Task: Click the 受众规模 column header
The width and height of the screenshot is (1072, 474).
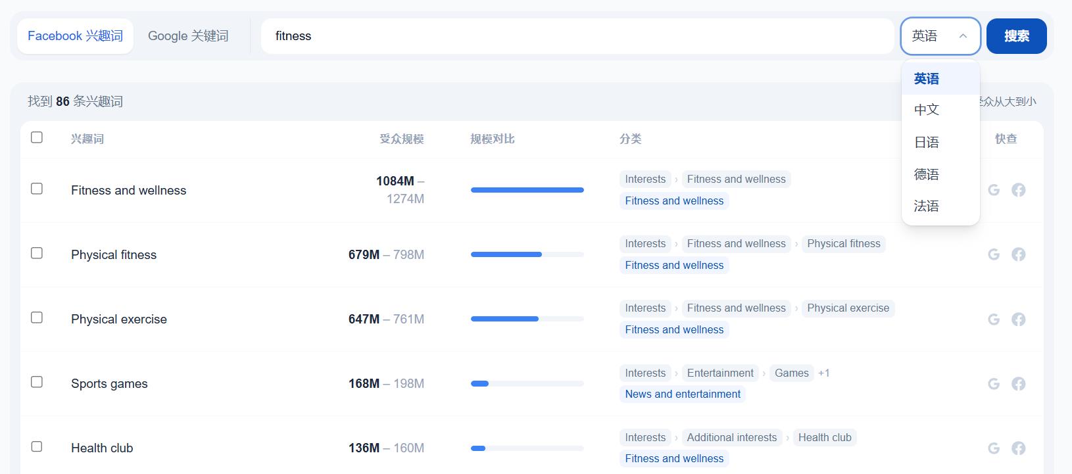Action: (402, 139)
